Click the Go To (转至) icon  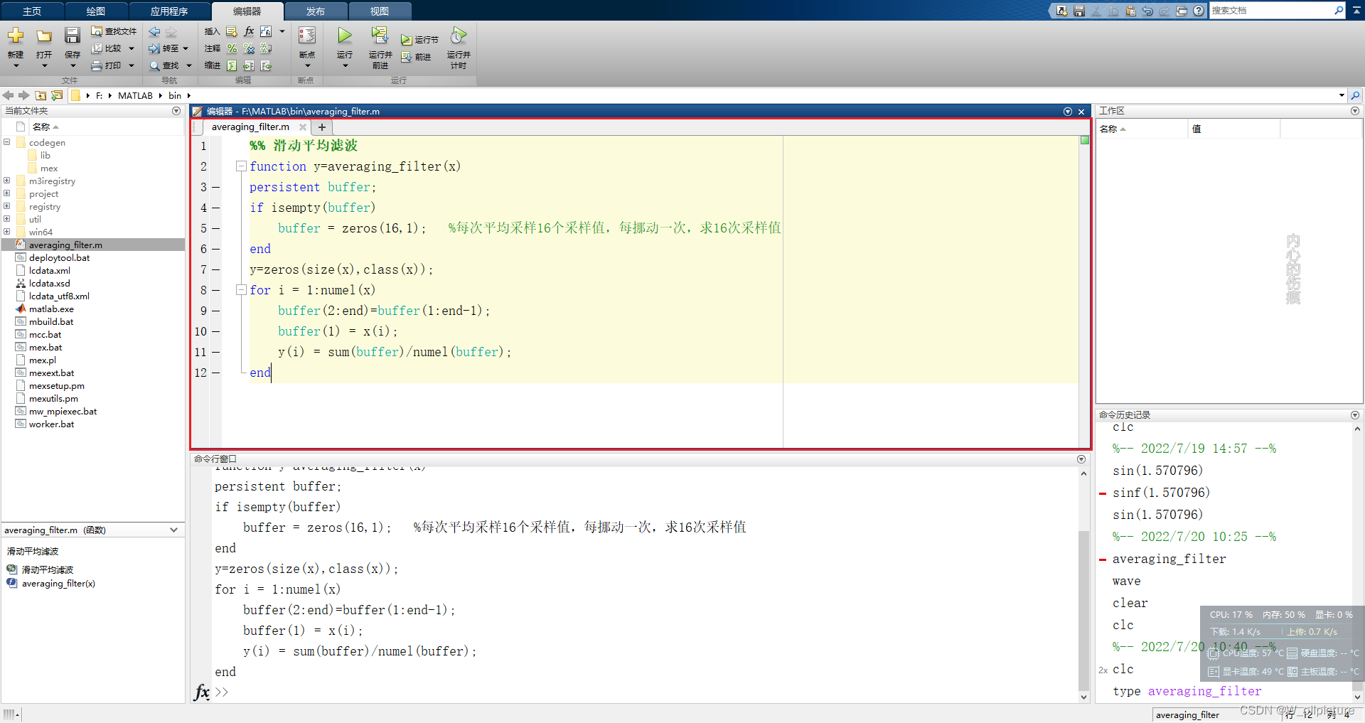154,48
